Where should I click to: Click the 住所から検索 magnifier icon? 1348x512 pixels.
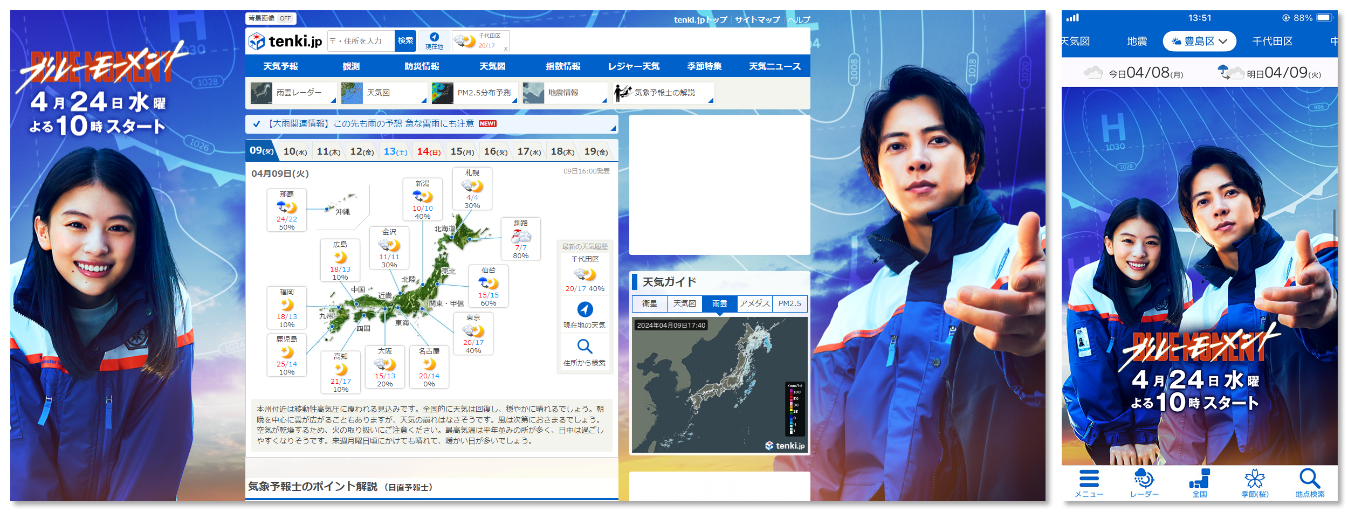[585, 347]
